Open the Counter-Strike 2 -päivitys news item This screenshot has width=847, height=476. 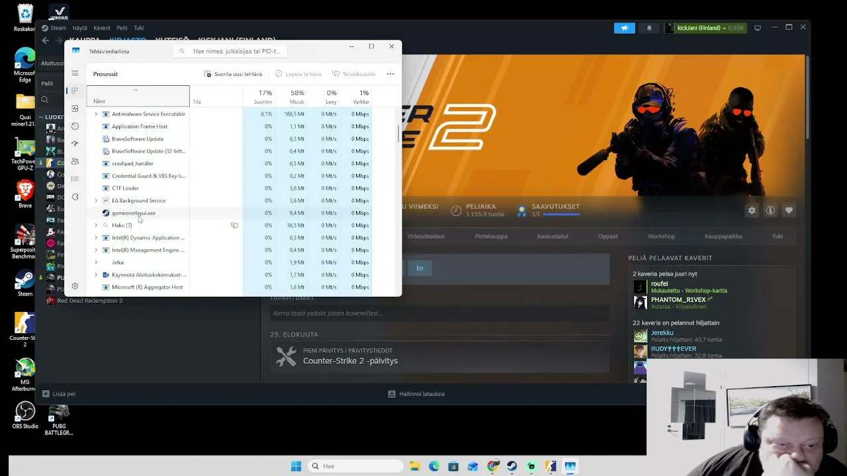[x=350, y=361]
